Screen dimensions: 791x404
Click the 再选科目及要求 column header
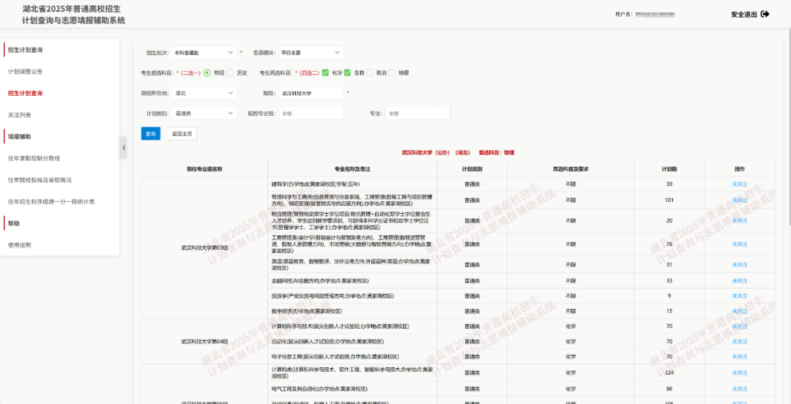pyautogui.click(x=571, y=169)
